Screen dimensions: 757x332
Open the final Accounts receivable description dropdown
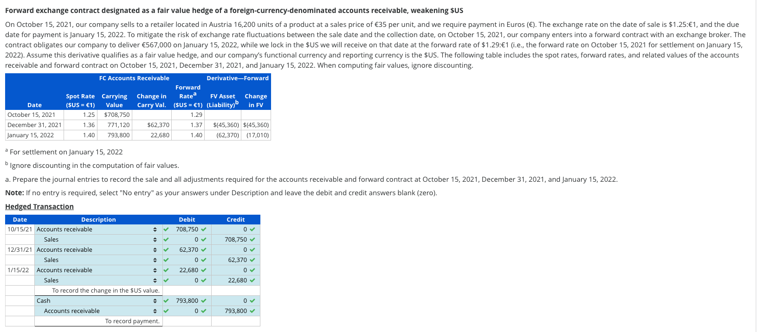(155, 311)
